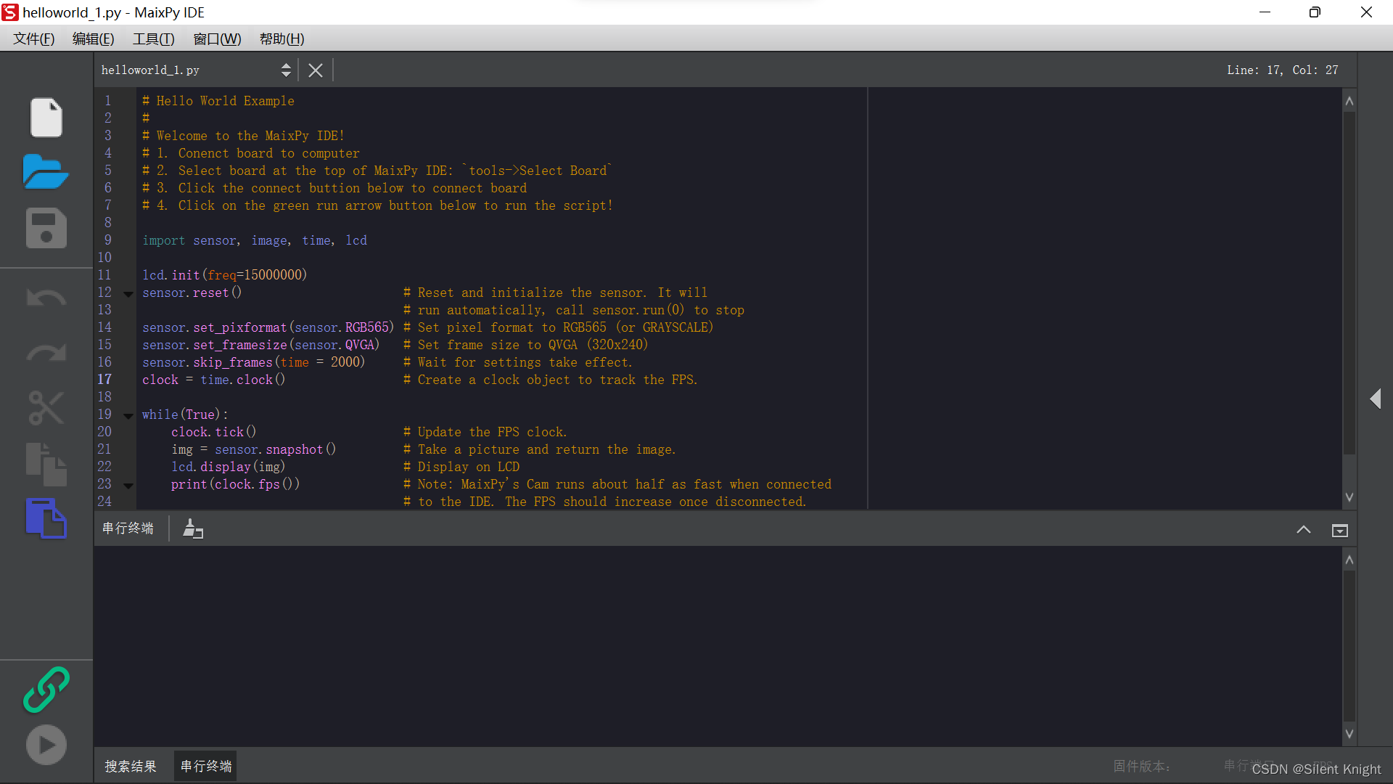Click the 'print(clock.fps())' code
Image resolution: width=1393 pixels, height=784 pixels.
pyautogui.click(x=236, y=484)
